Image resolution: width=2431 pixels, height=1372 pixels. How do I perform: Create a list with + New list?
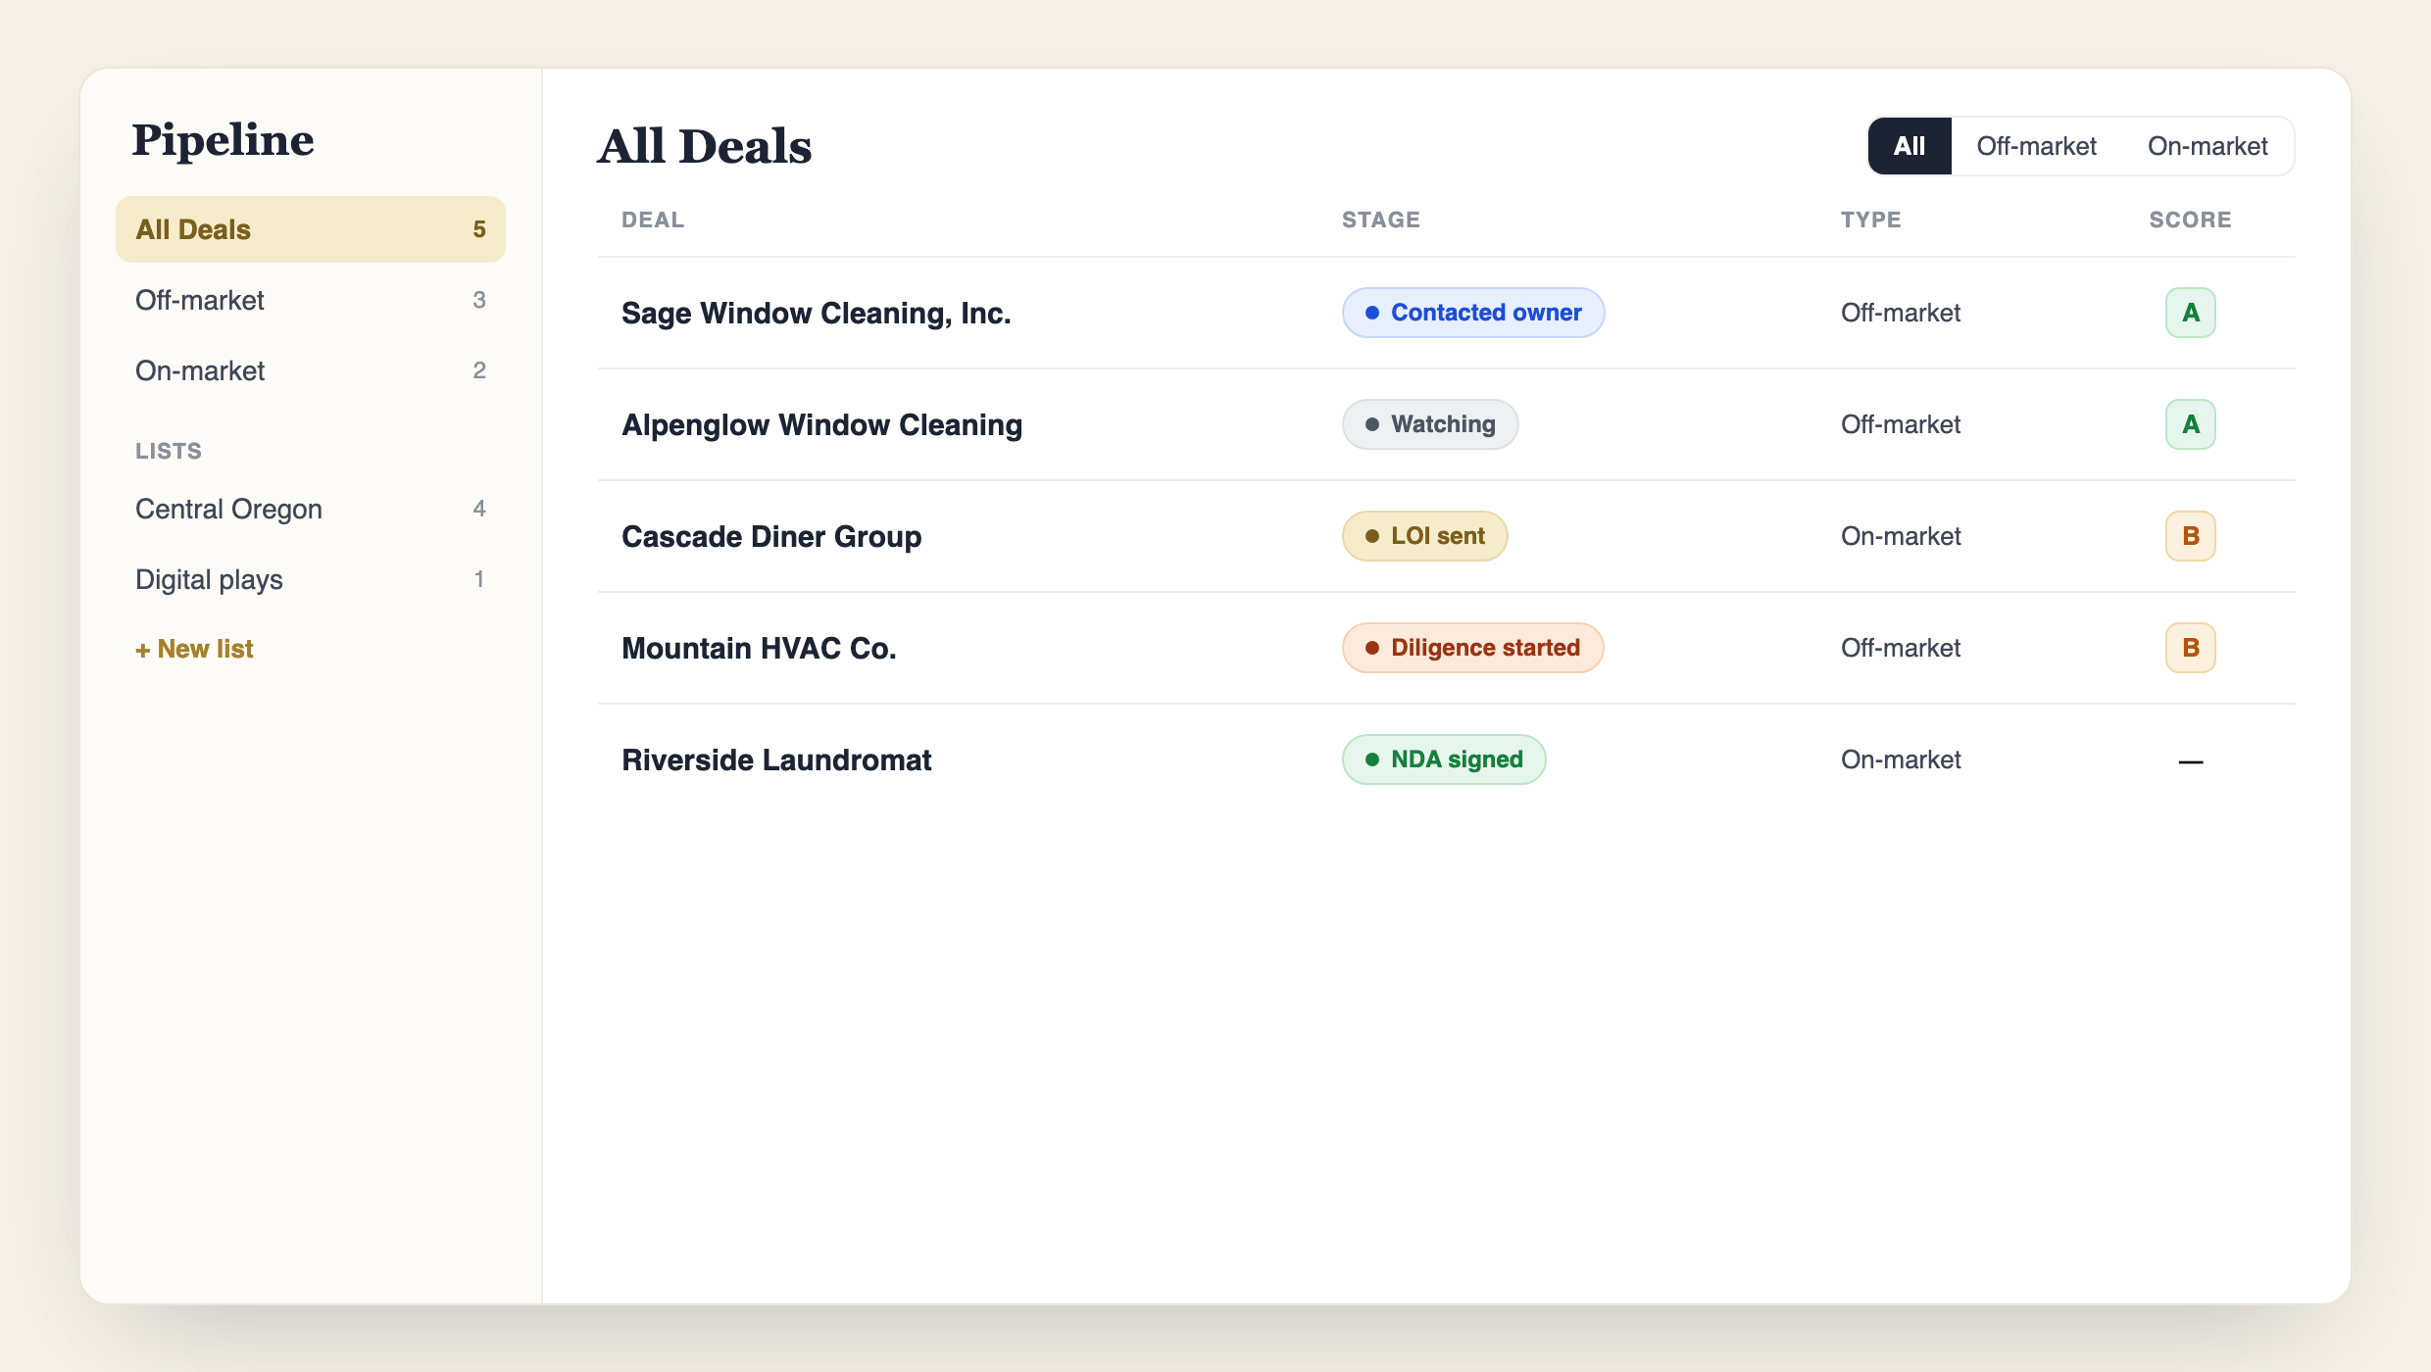pyautogui.click(x=194, y=649)
